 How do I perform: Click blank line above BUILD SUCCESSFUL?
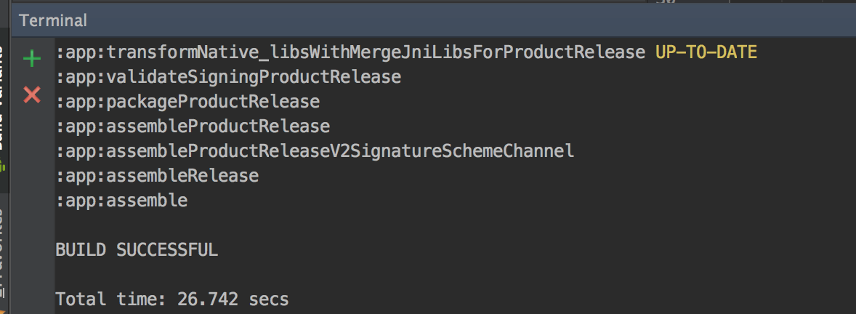point(291,225)
